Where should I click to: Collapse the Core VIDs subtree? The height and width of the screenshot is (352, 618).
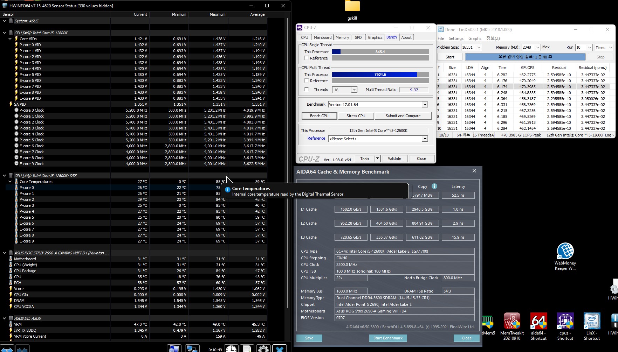pos(10,39)
